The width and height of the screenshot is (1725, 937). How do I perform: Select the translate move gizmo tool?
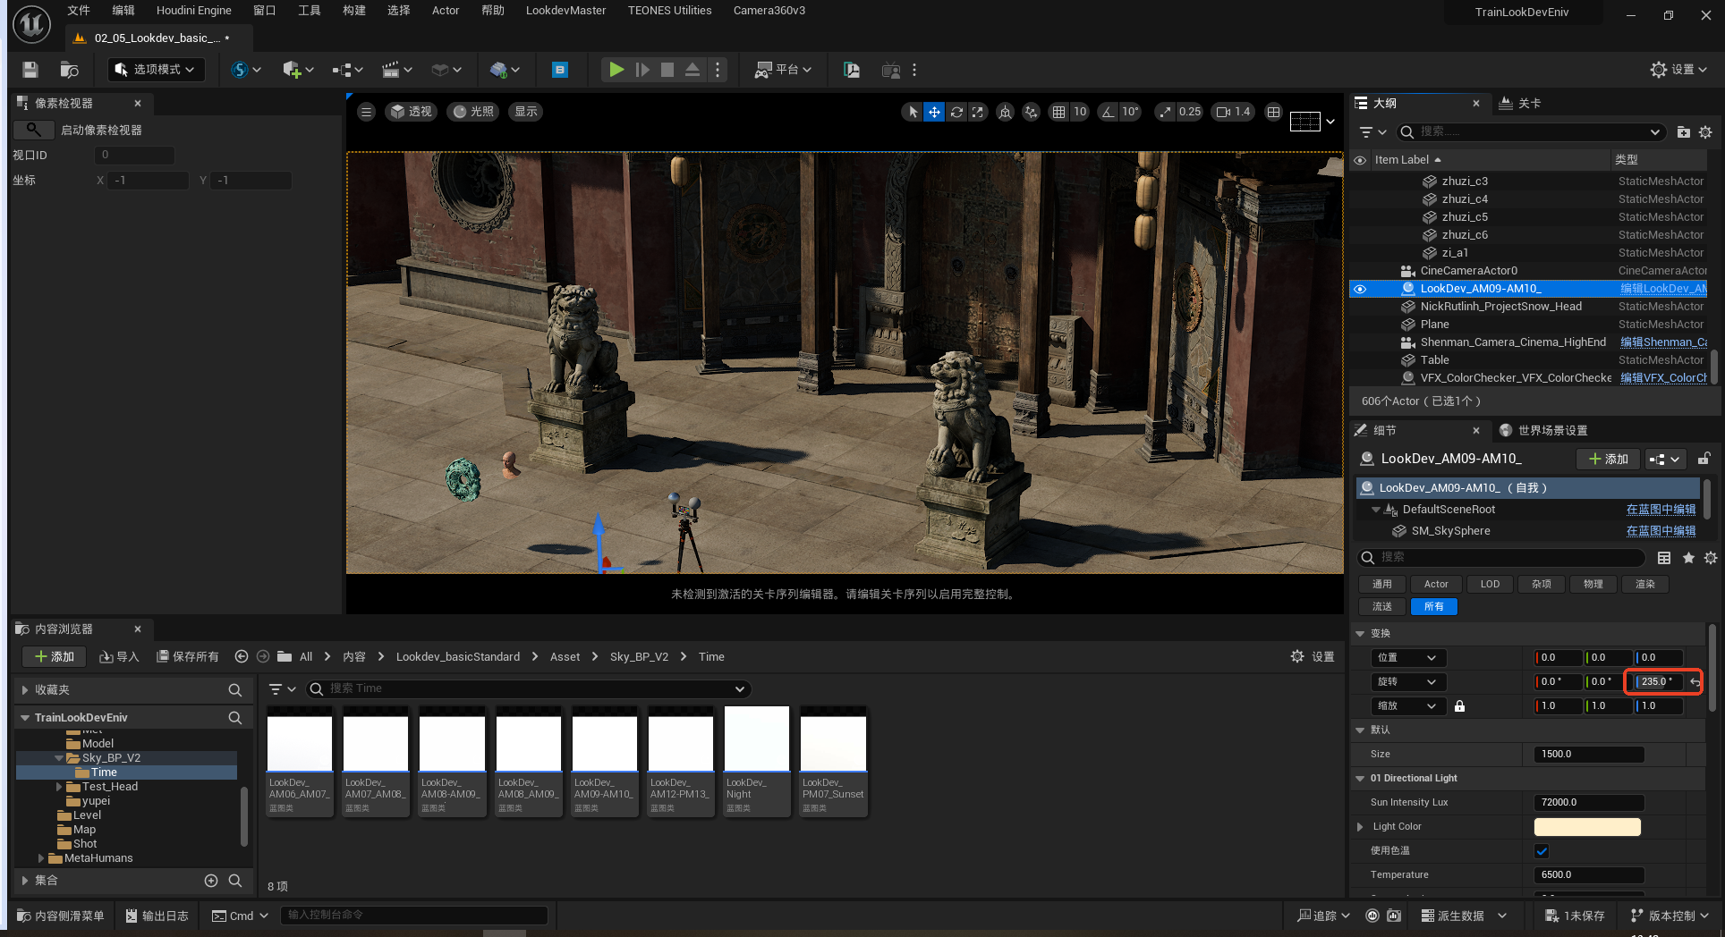(x=934, y=112)
